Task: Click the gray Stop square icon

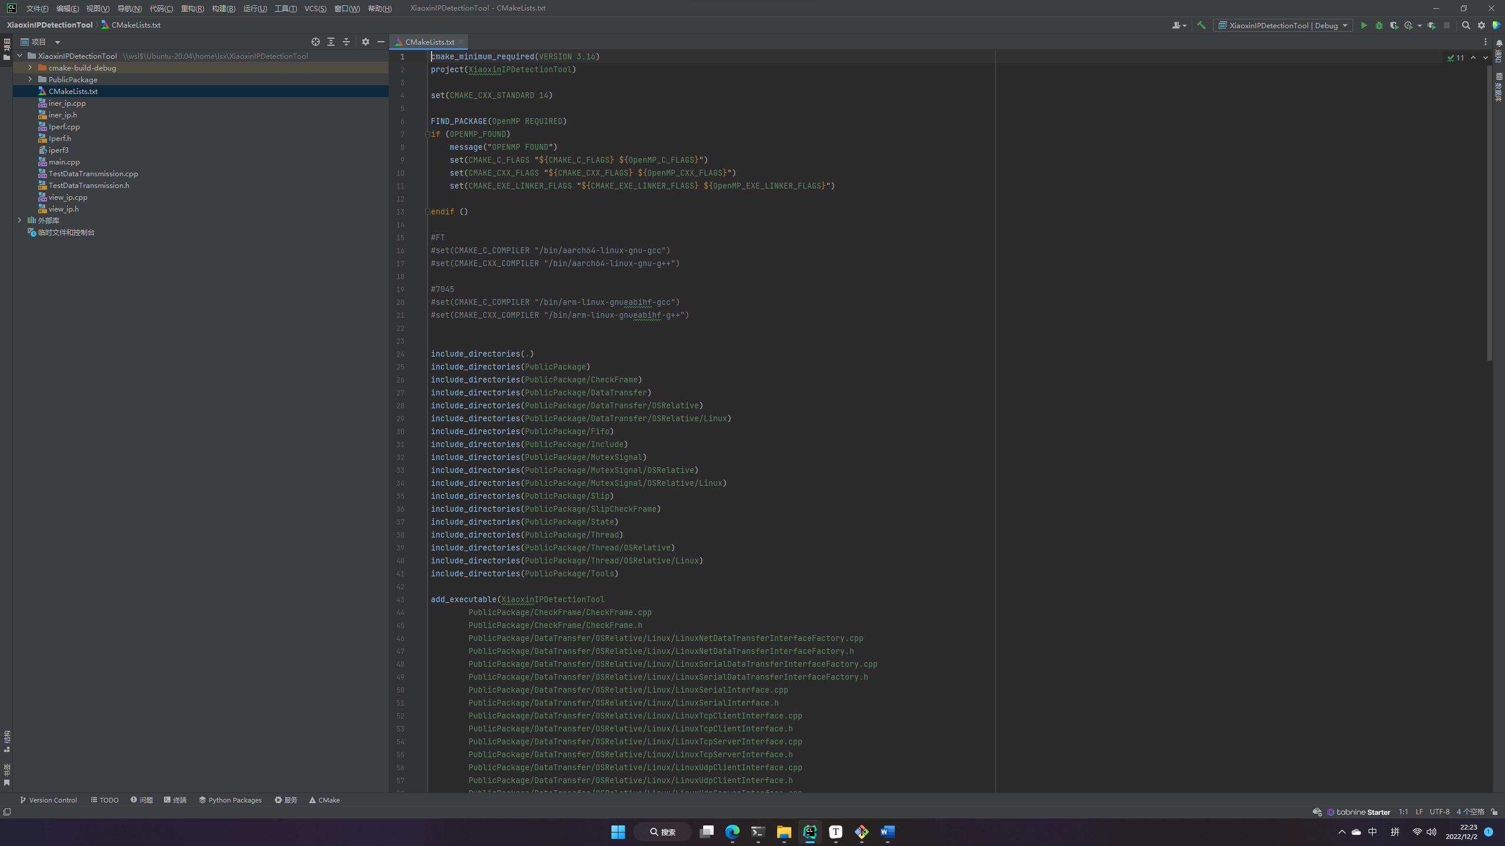Action: point(1447,25)
